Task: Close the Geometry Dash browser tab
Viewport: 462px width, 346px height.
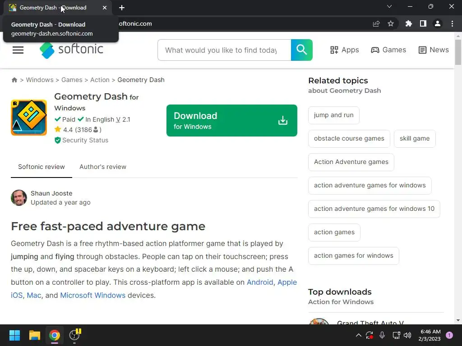Action: pyautogui.click(x=105, y=8)
